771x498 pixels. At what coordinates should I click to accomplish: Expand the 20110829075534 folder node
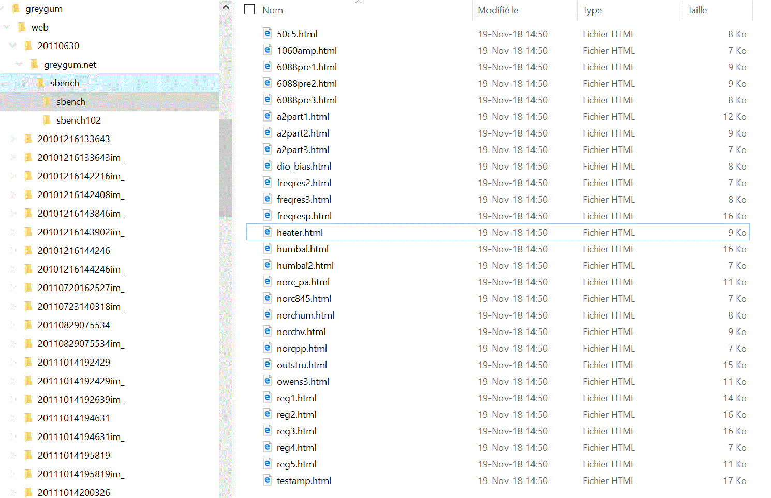click(13, 325)
